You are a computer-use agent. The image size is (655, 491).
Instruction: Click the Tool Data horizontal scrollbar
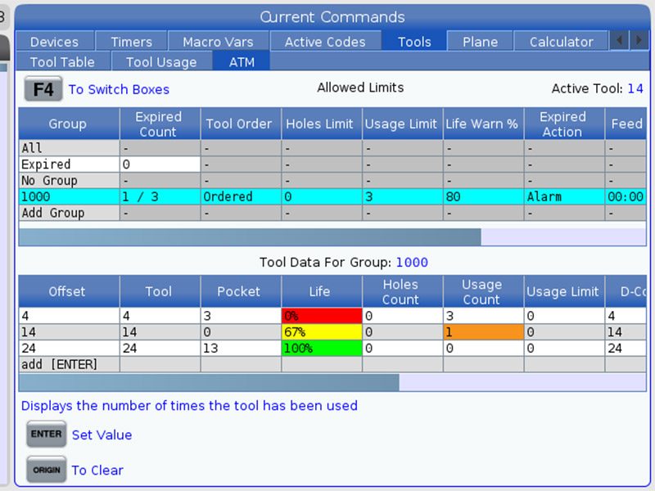point(208,383)
